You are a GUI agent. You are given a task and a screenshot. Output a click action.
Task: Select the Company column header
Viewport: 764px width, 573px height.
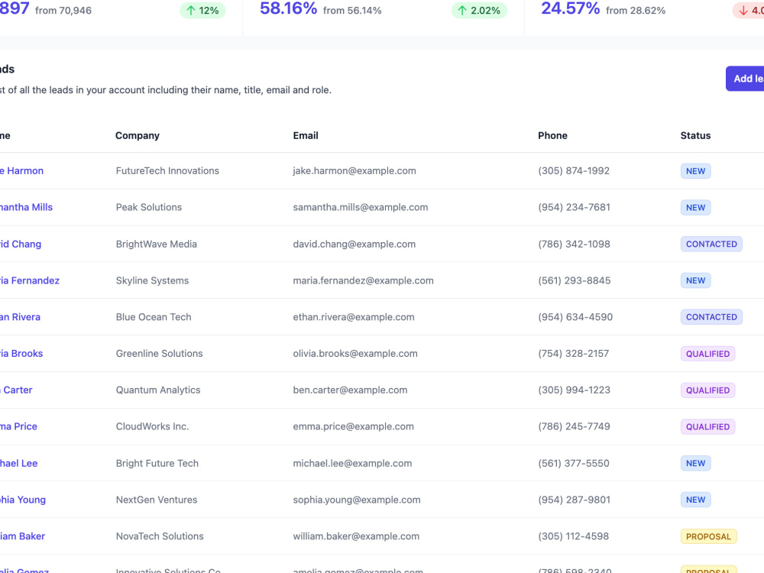[x=138, y=135]
